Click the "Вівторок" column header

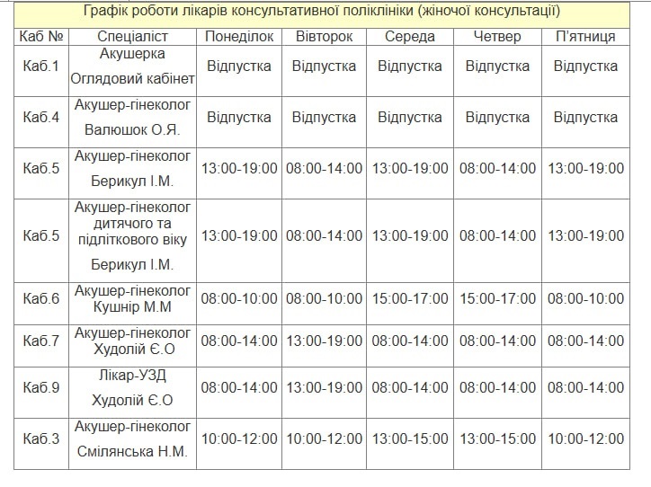pyautogui.click(x=324, y=37)
